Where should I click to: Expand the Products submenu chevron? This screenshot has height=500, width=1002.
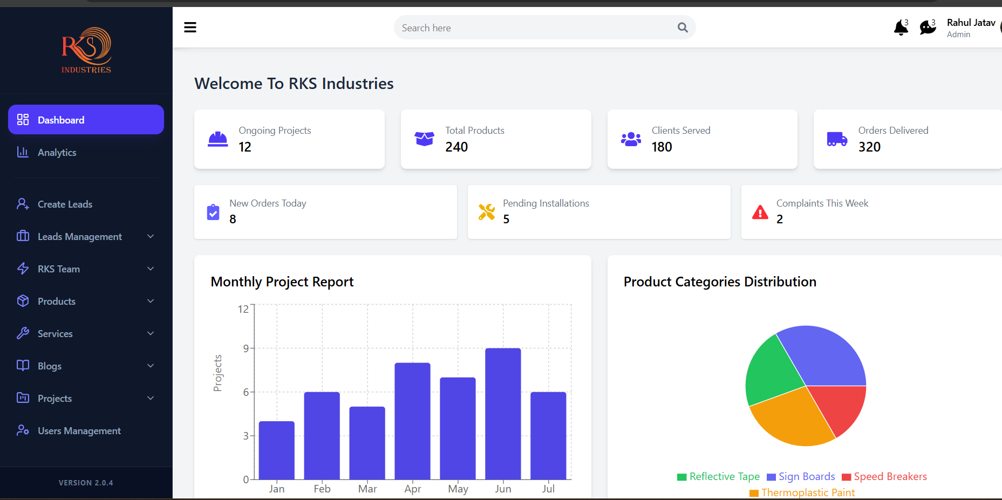coord(151,301)
